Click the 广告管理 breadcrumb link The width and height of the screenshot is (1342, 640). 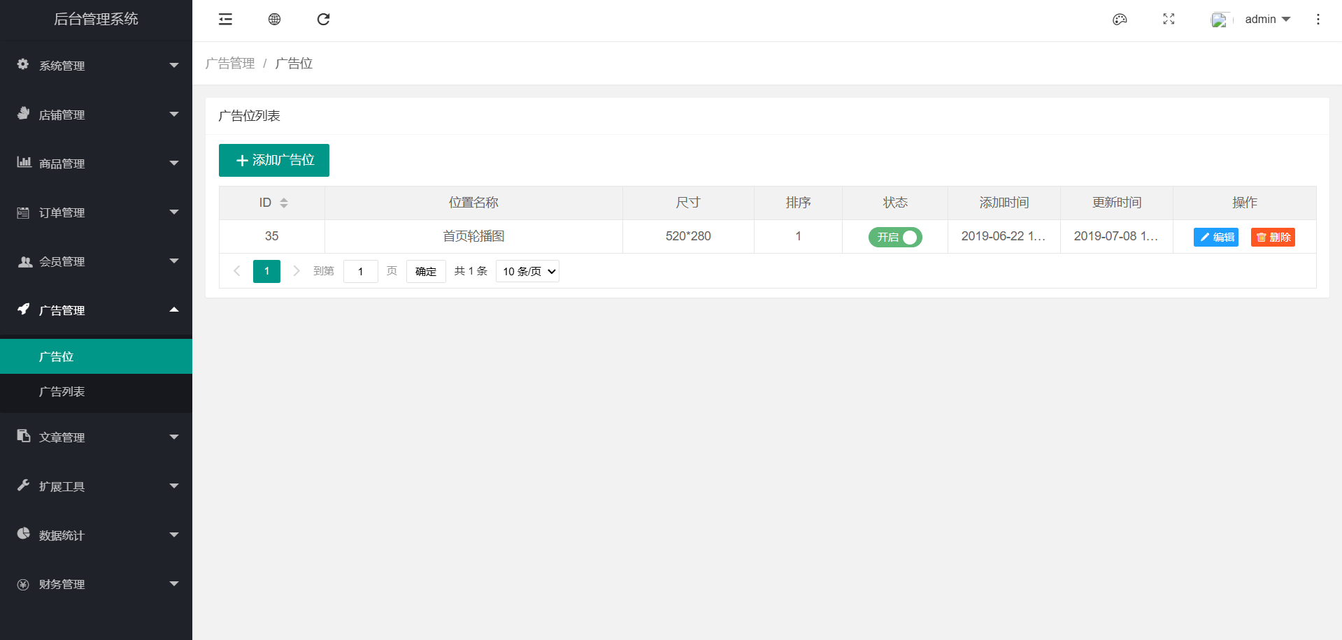point(230,64)
